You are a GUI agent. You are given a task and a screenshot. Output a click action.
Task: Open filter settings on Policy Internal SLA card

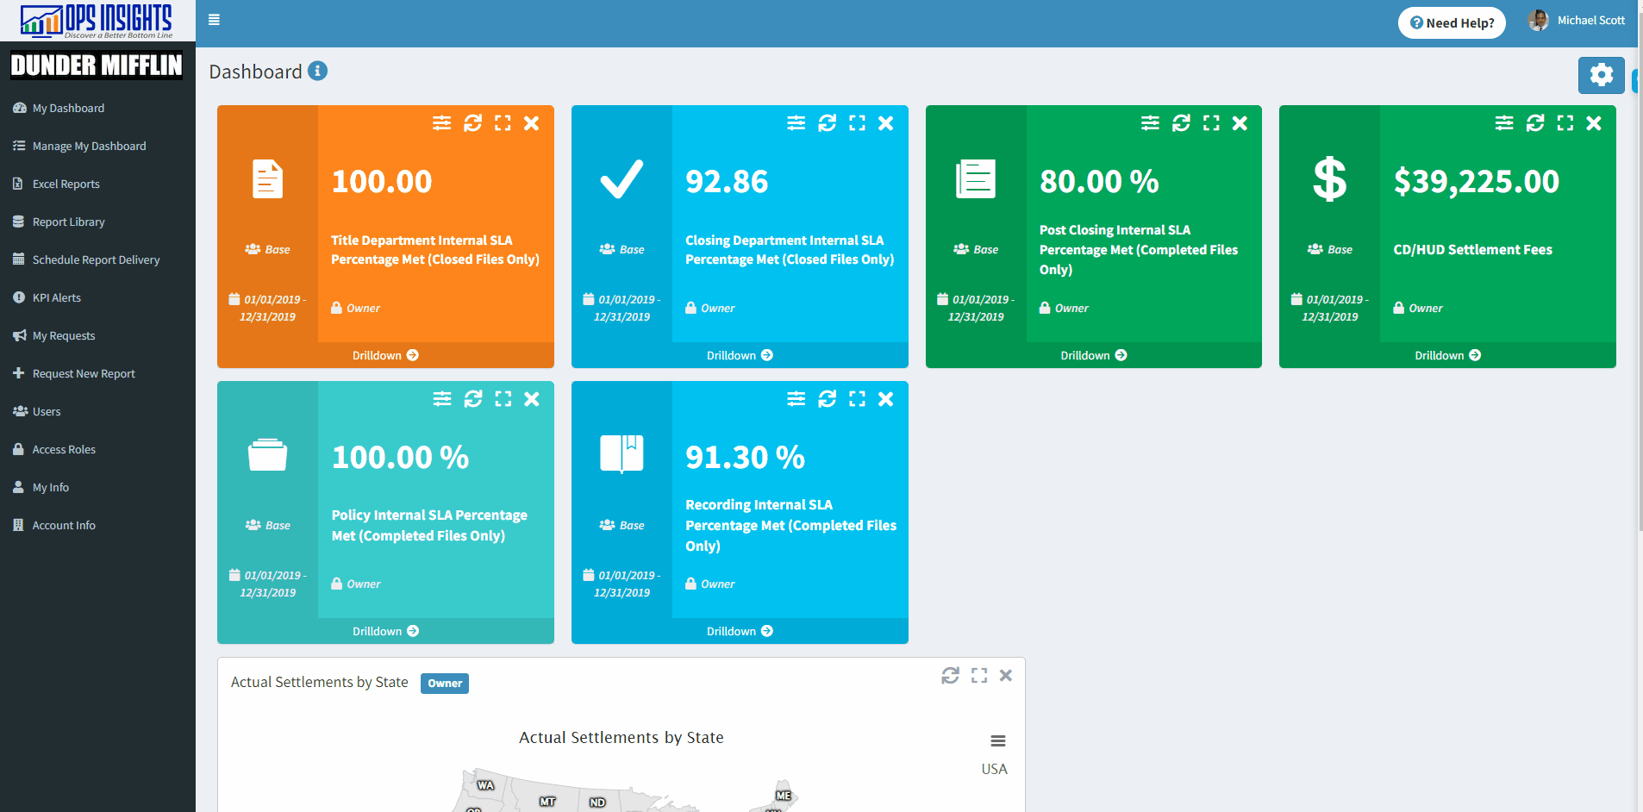tap(442, 399)
